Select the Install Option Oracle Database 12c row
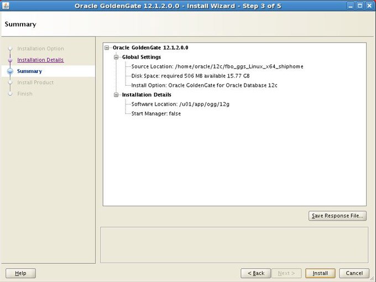Screen dimensions: 376x282 204,85
